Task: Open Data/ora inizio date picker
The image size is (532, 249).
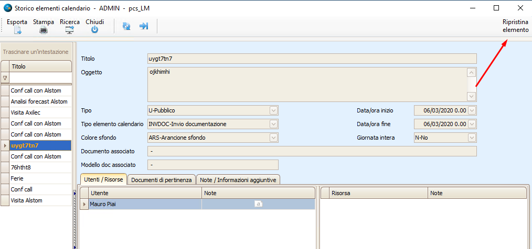Action: 472,110
